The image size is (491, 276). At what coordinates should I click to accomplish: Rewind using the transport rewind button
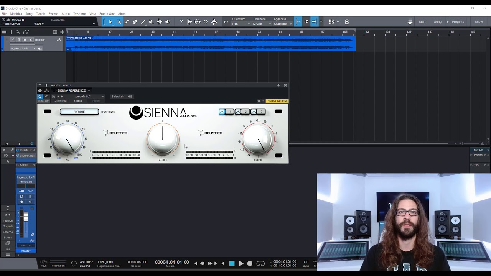pyautogui.click(x=202, y=263)
